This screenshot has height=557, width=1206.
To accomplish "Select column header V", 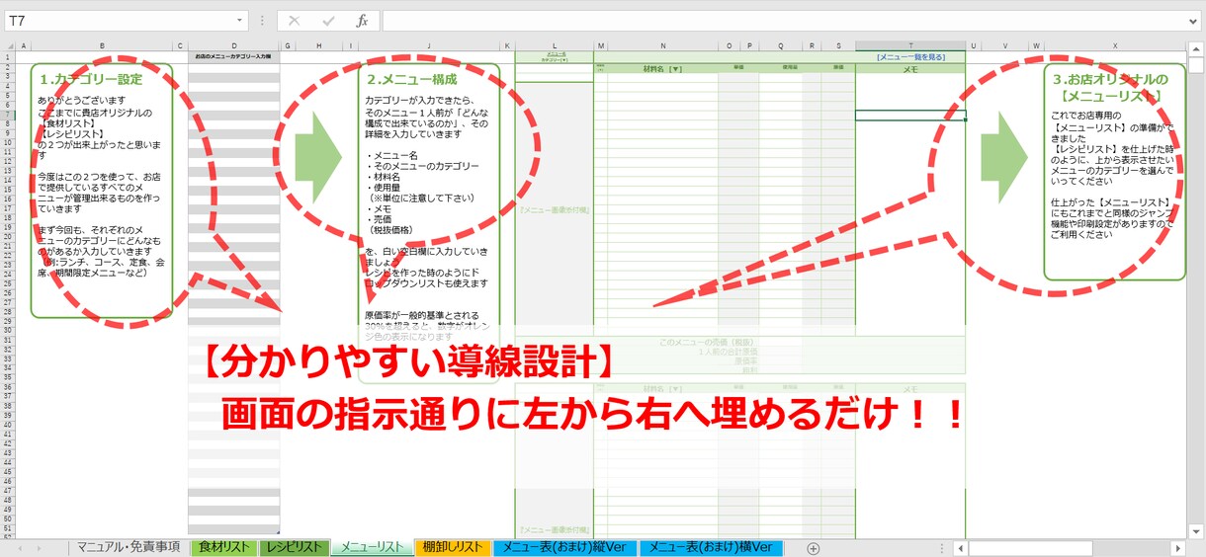I will tap(1004, 45).
